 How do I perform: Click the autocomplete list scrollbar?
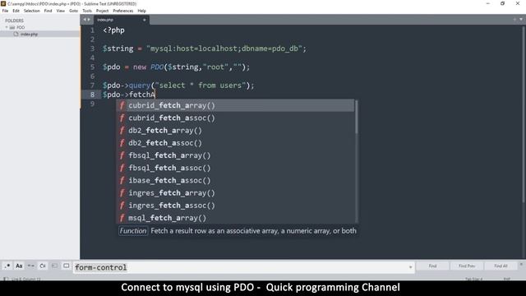tap(356, 118)
